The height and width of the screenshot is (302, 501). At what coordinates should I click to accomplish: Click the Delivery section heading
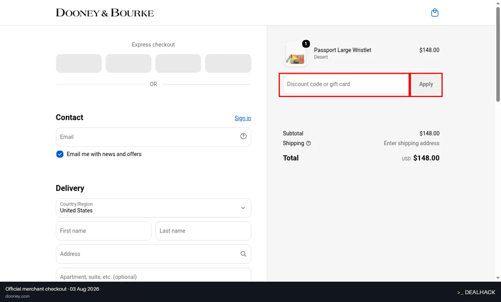[x=70, y=188]
